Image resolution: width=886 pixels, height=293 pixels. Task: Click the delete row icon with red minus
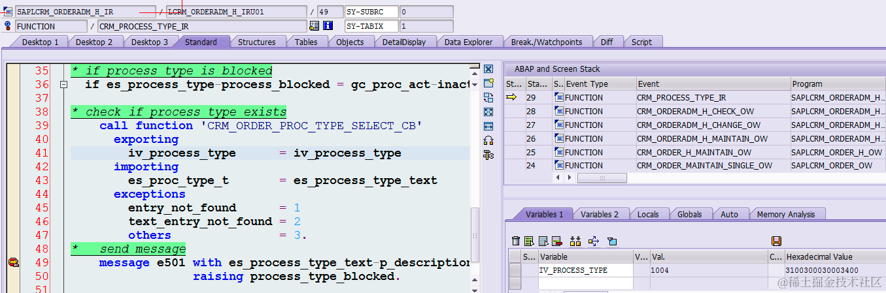click(x=557, y=241)
